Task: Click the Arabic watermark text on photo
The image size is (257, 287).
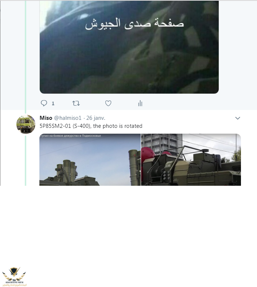Action: coord(134,23)
